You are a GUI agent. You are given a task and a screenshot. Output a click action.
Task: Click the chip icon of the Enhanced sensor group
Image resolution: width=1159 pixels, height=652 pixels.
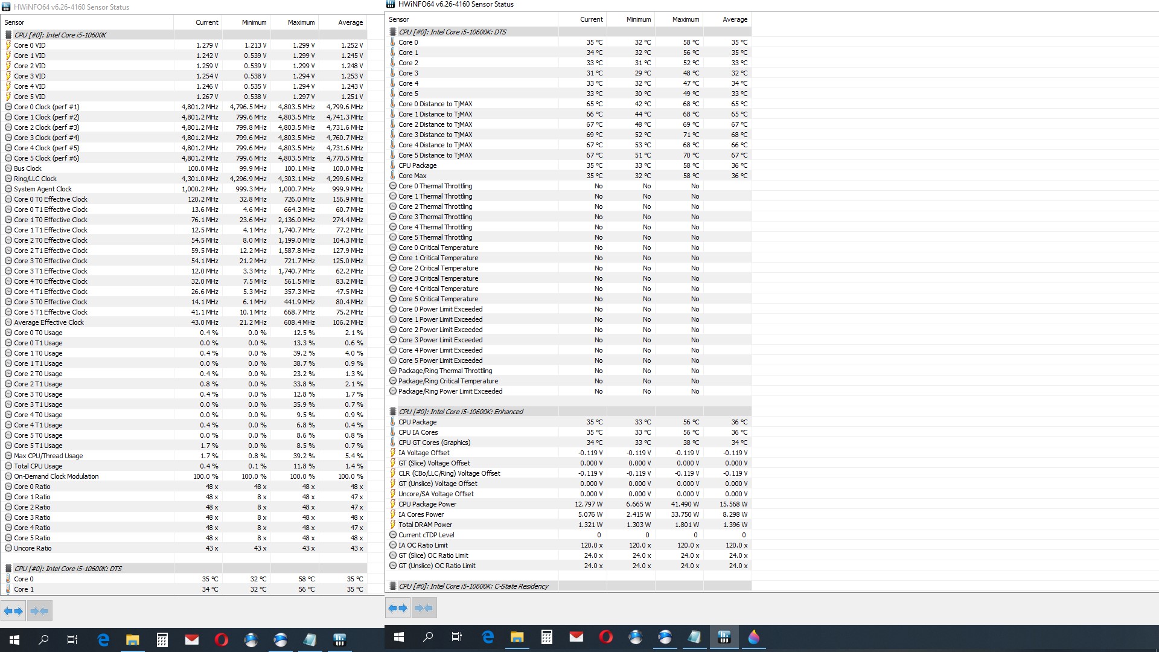click(393, 412)
